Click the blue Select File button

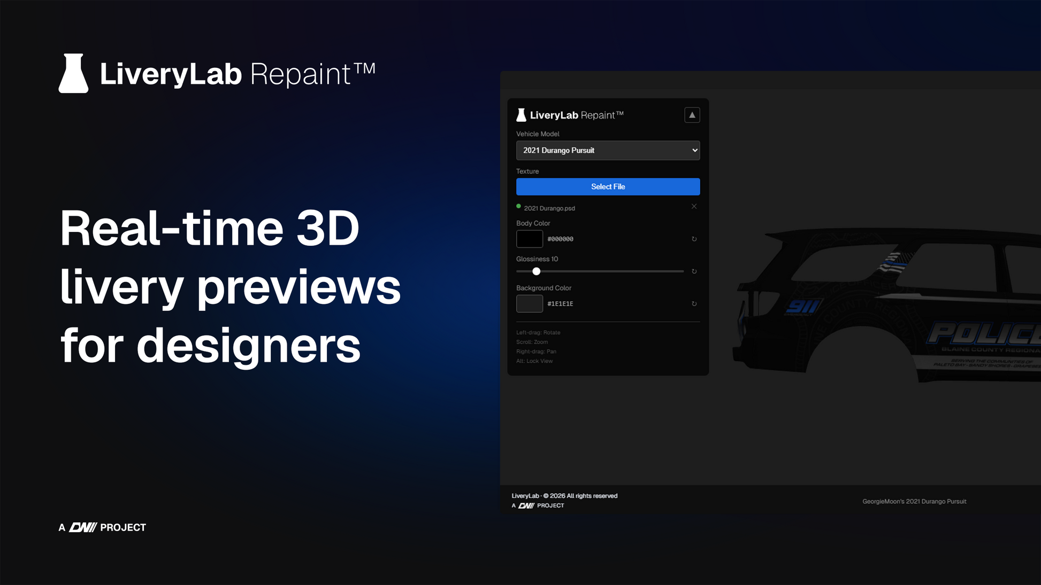(x=608, y=186)
